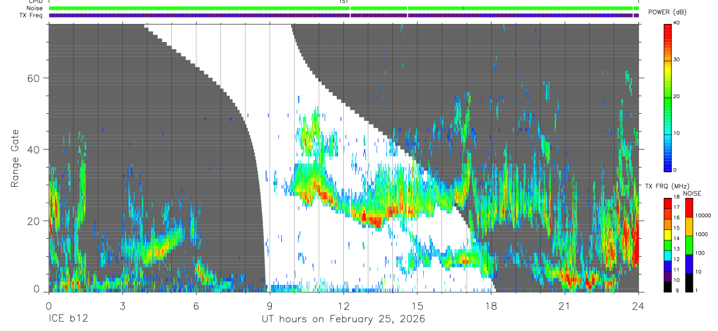Image resolution: width=718 pixels, height=331 pixels.
Task: Click the NOISE legend title
Action: pyautogui.click(x=692, y=193)
